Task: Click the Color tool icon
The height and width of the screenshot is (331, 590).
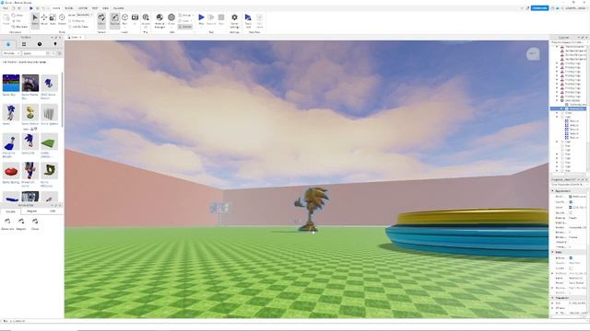Action: [x=171, y=17]
